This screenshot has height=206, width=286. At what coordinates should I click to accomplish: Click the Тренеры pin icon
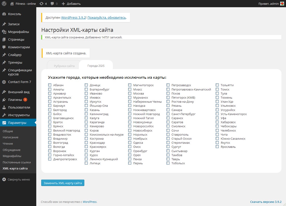pos(4,62)
